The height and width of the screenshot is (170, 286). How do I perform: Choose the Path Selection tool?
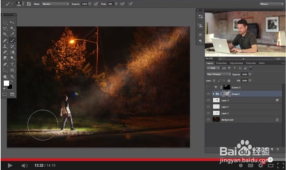pos(5,70)
